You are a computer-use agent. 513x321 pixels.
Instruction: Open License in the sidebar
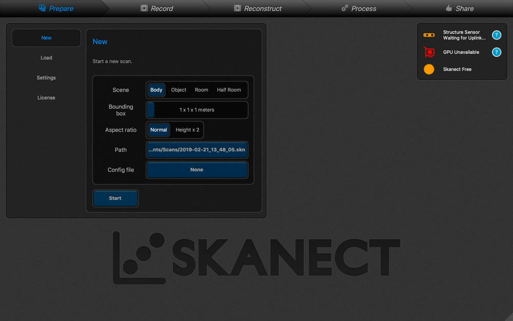pos(46,98)
